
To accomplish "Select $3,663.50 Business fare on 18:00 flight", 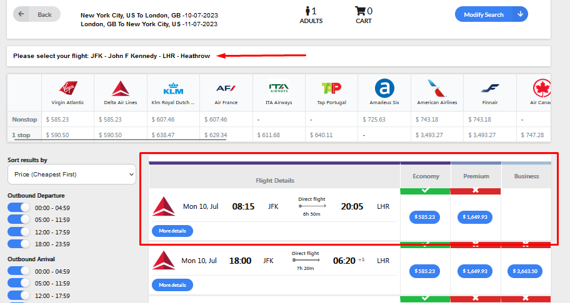I will click(x=525, y=271).
